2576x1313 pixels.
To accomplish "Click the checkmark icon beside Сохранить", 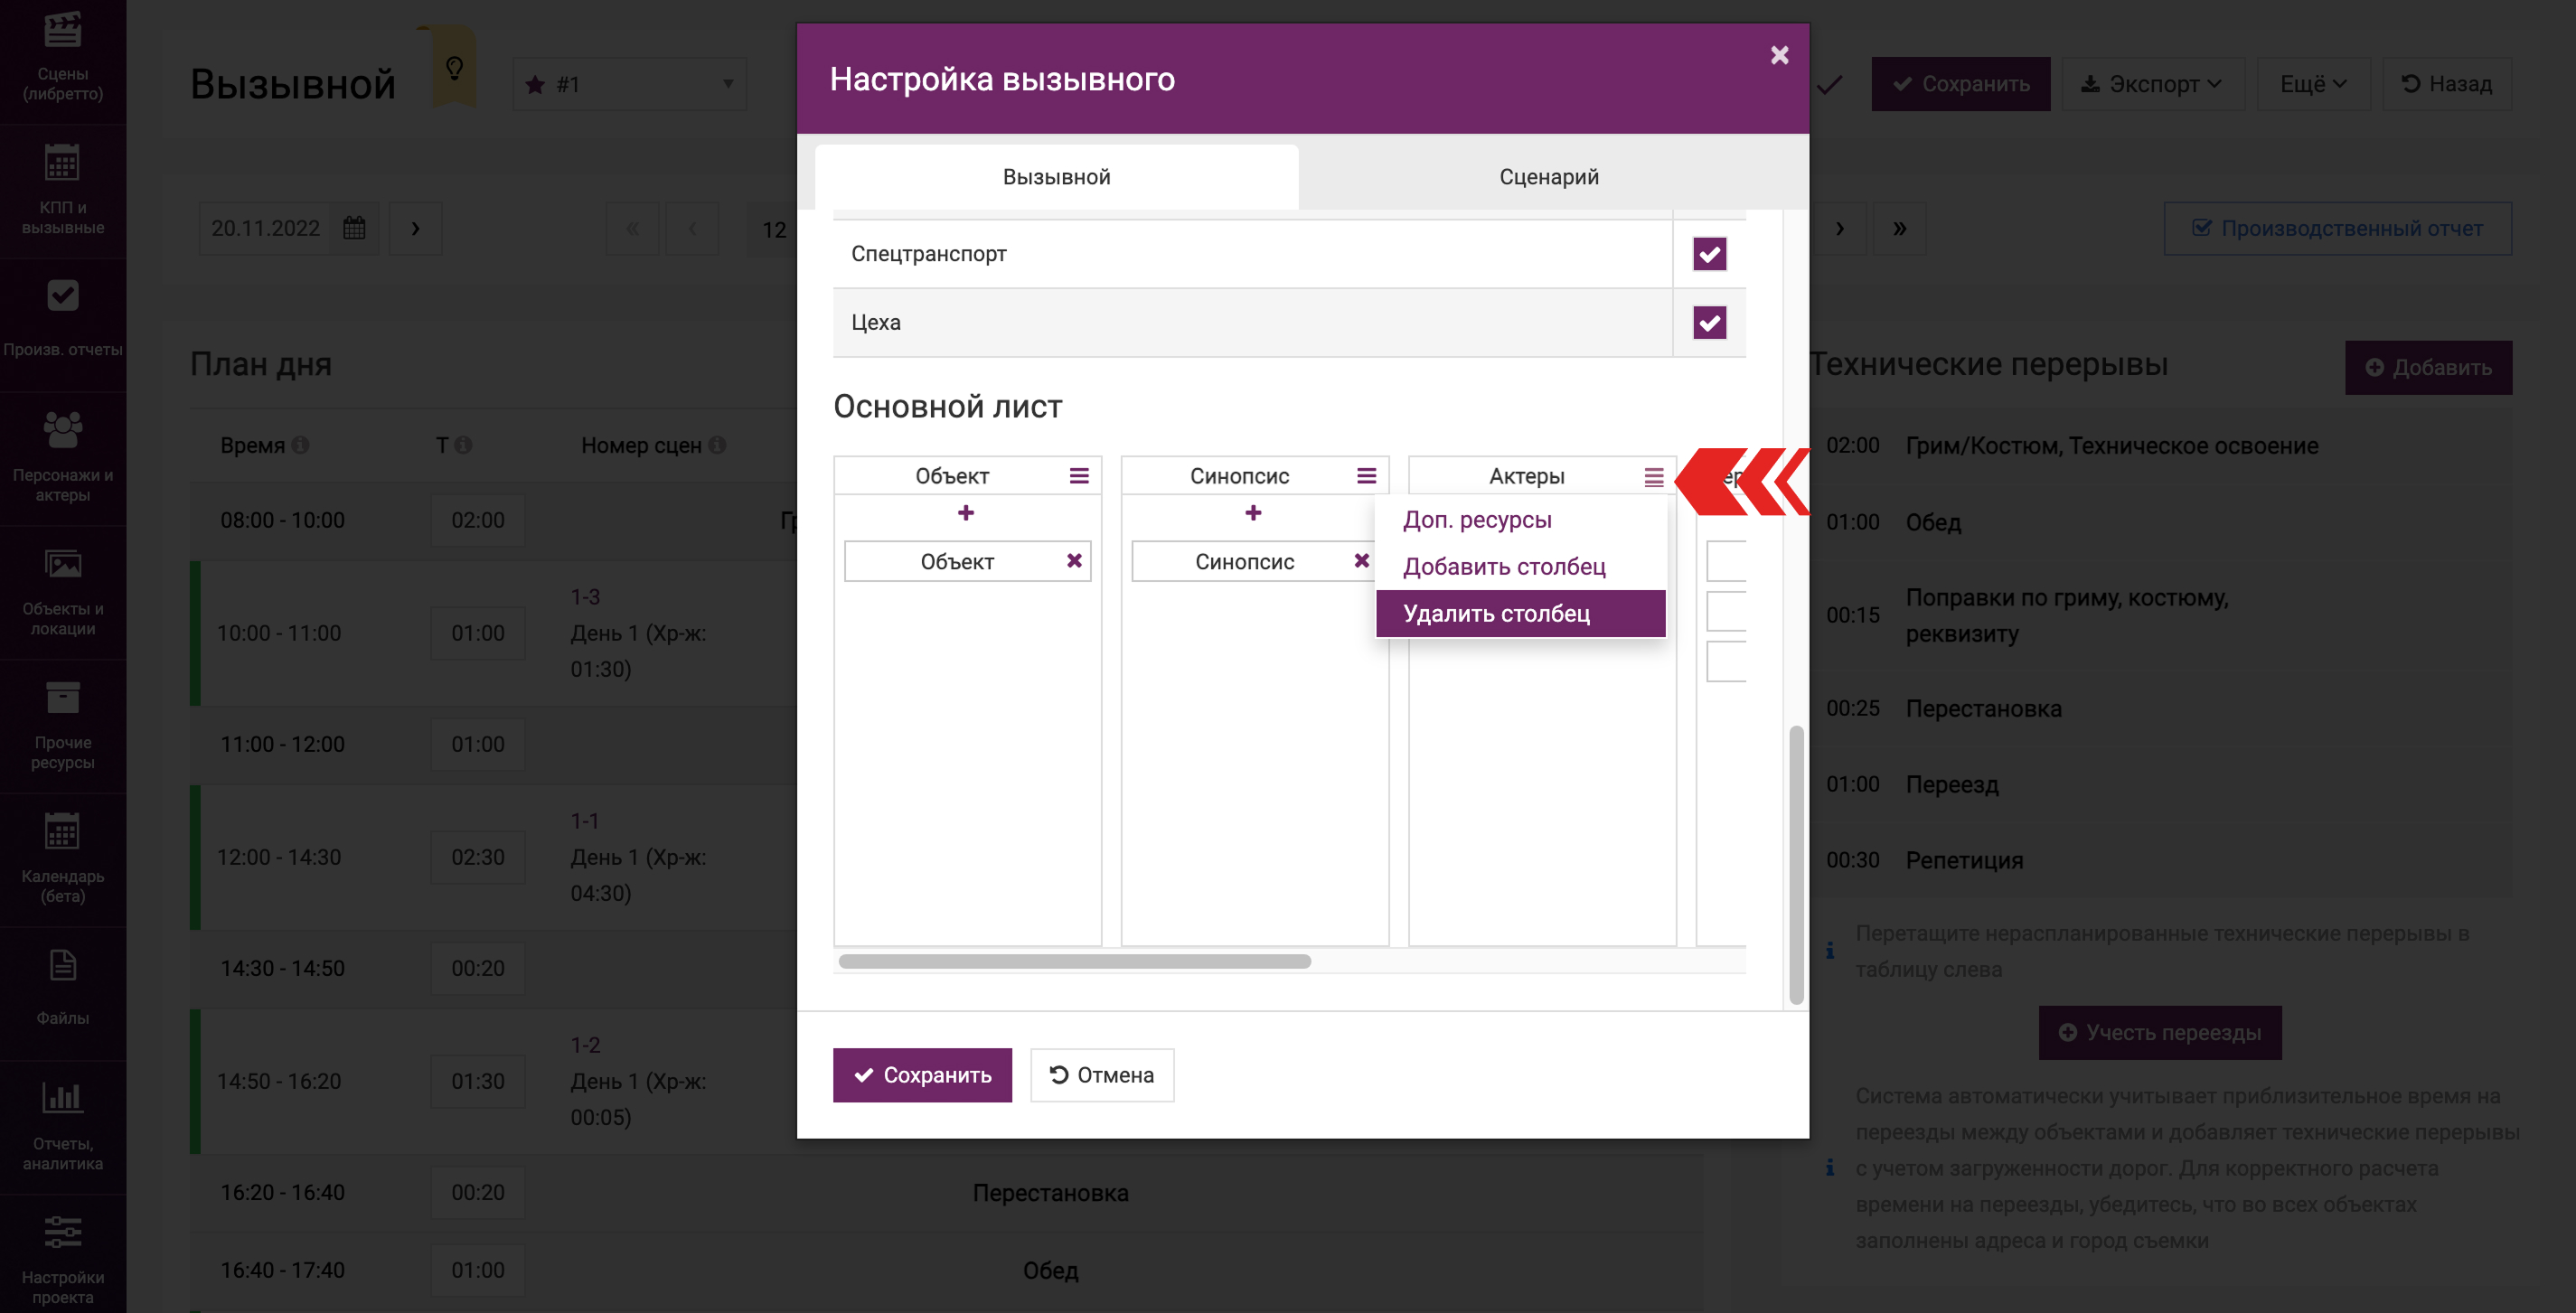I will click(1831, 84).
